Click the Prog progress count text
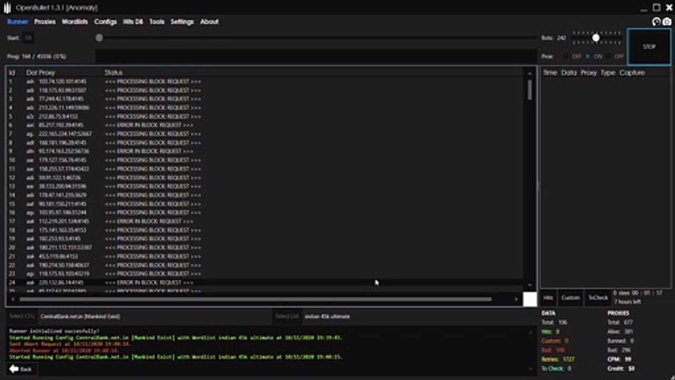This screenshot has width=675, height=380. coord(36,56)
